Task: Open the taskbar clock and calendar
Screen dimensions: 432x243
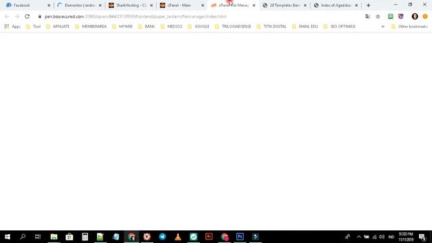Action: (x=406, y=237)
